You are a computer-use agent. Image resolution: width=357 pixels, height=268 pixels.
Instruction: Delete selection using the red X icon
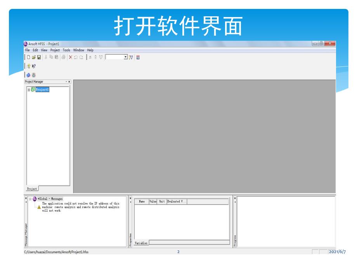pos(70,57)
